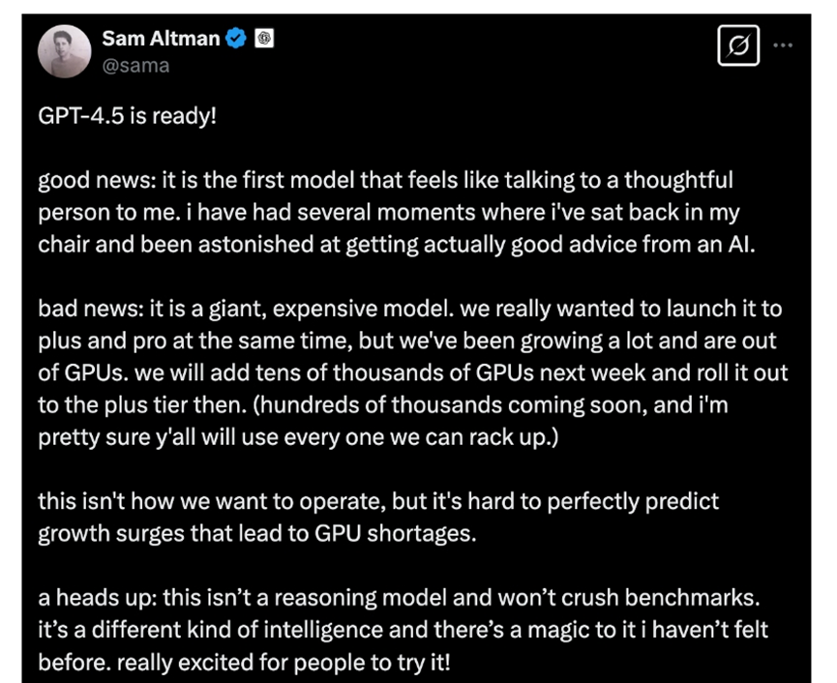Click the blue verified checkmark badge
This screenshot has height=683, width=837.
[x=236, y=39]
